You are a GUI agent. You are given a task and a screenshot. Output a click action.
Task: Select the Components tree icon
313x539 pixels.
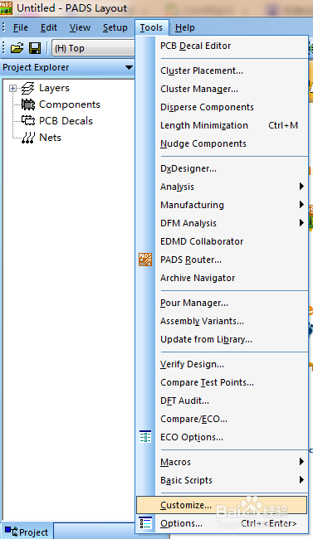(x=28, y=104)
